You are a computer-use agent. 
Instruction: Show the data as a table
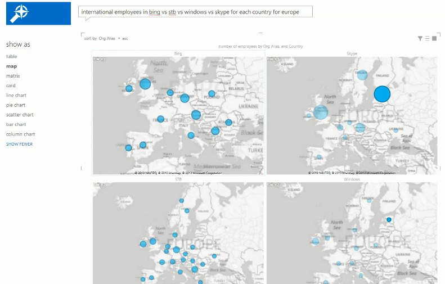[x=11, y=56]
